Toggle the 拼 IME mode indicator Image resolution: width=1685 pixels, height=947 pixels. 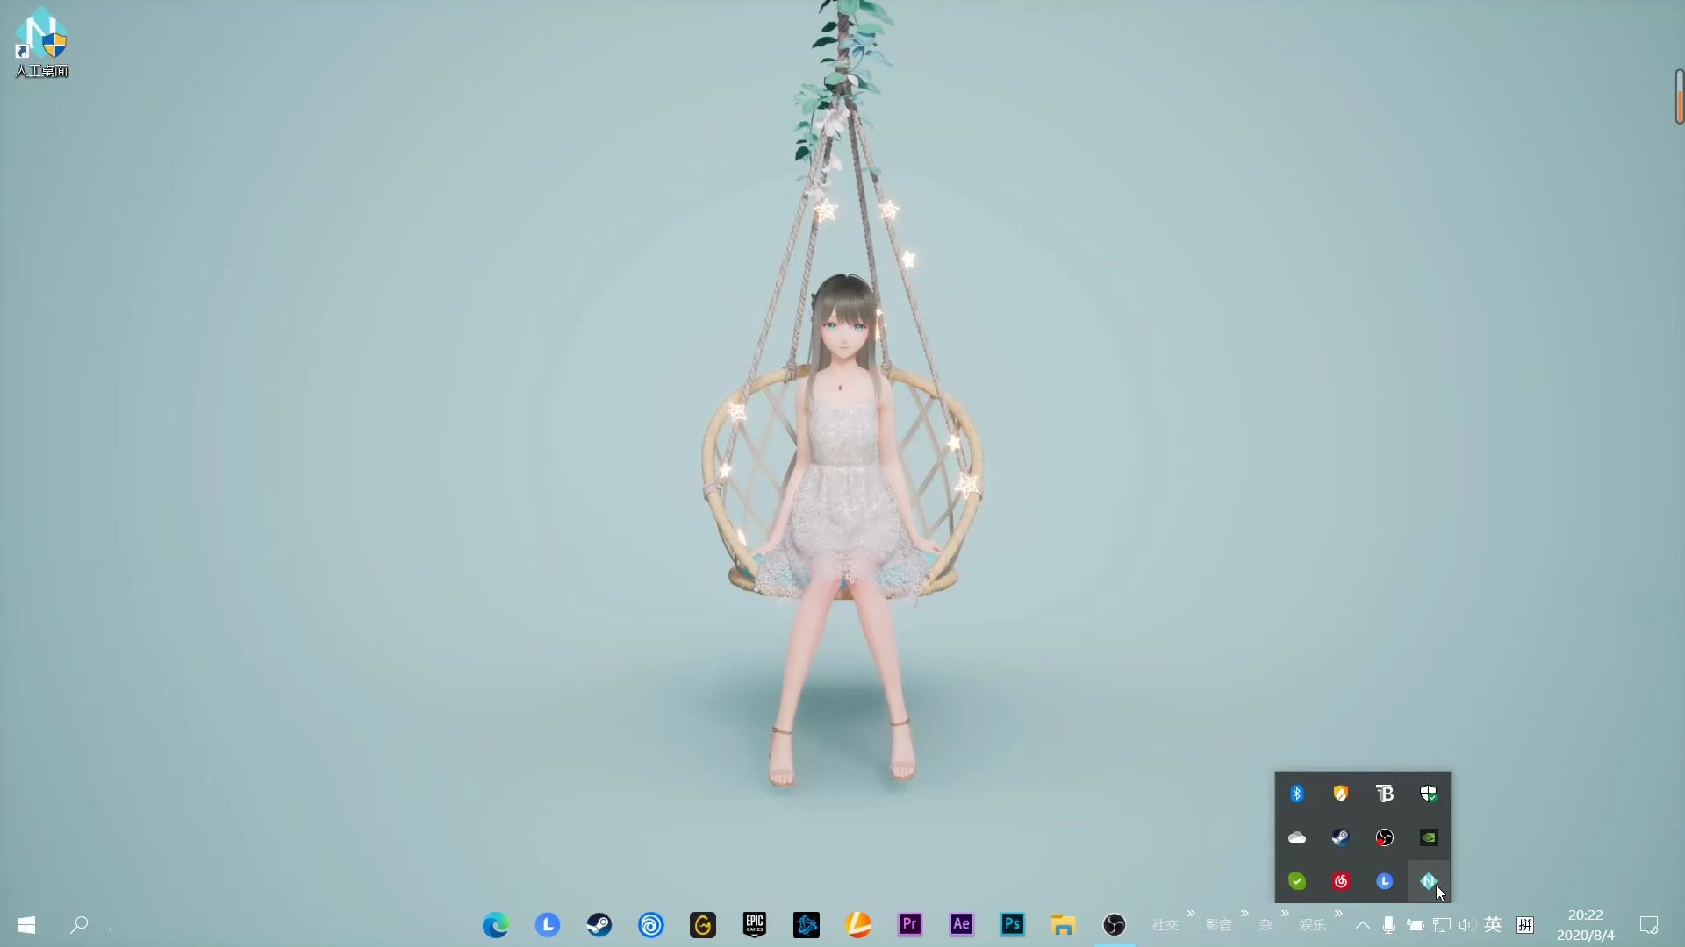coord(1525,925)
